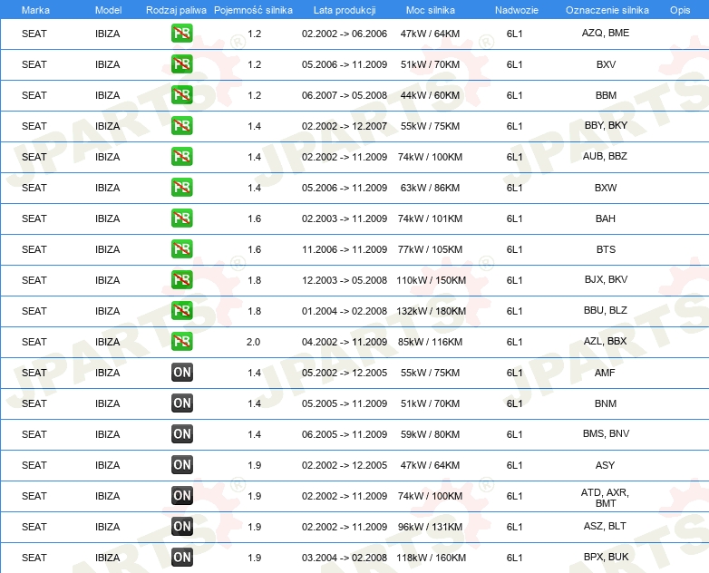Click petrol fuel icon in BTS row

point(181,248)
